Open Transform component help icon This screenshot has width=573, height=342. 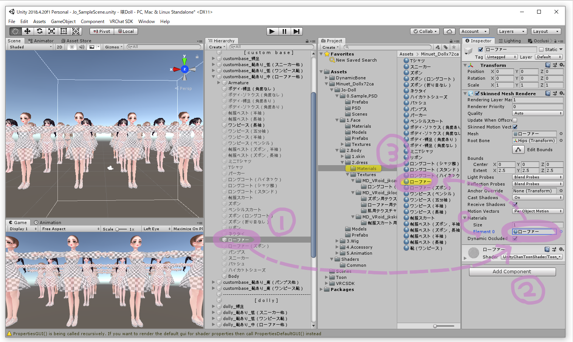pos(548,65)
